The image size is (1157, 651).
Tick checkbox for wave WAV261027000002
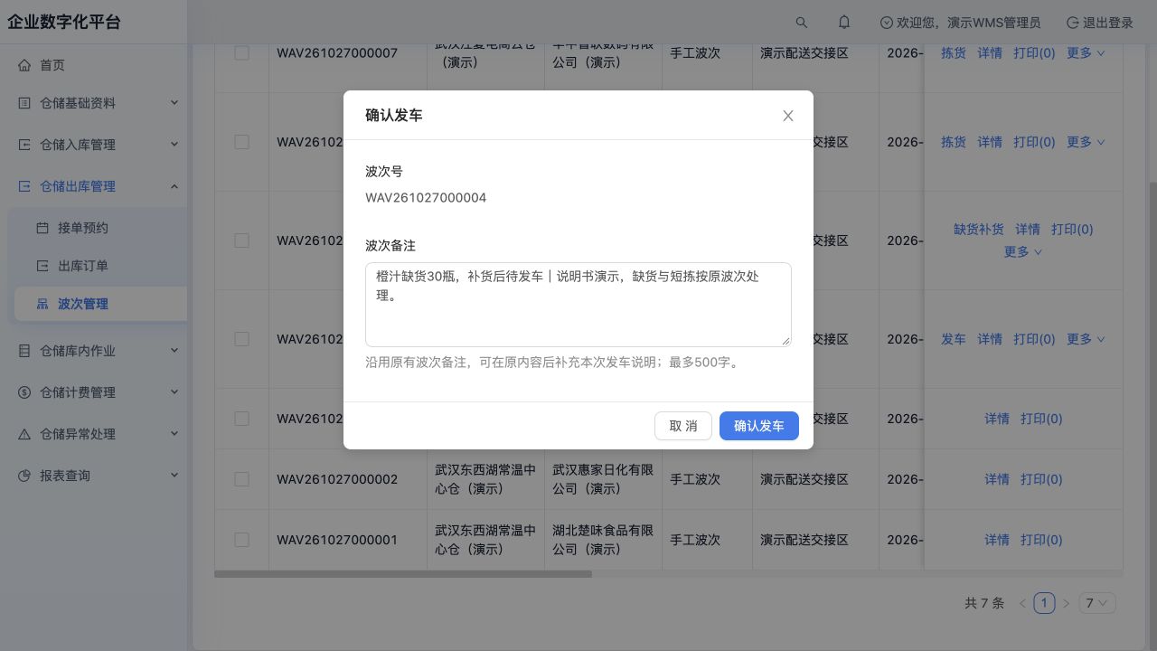pyautogui.click(x=241, y=479)
